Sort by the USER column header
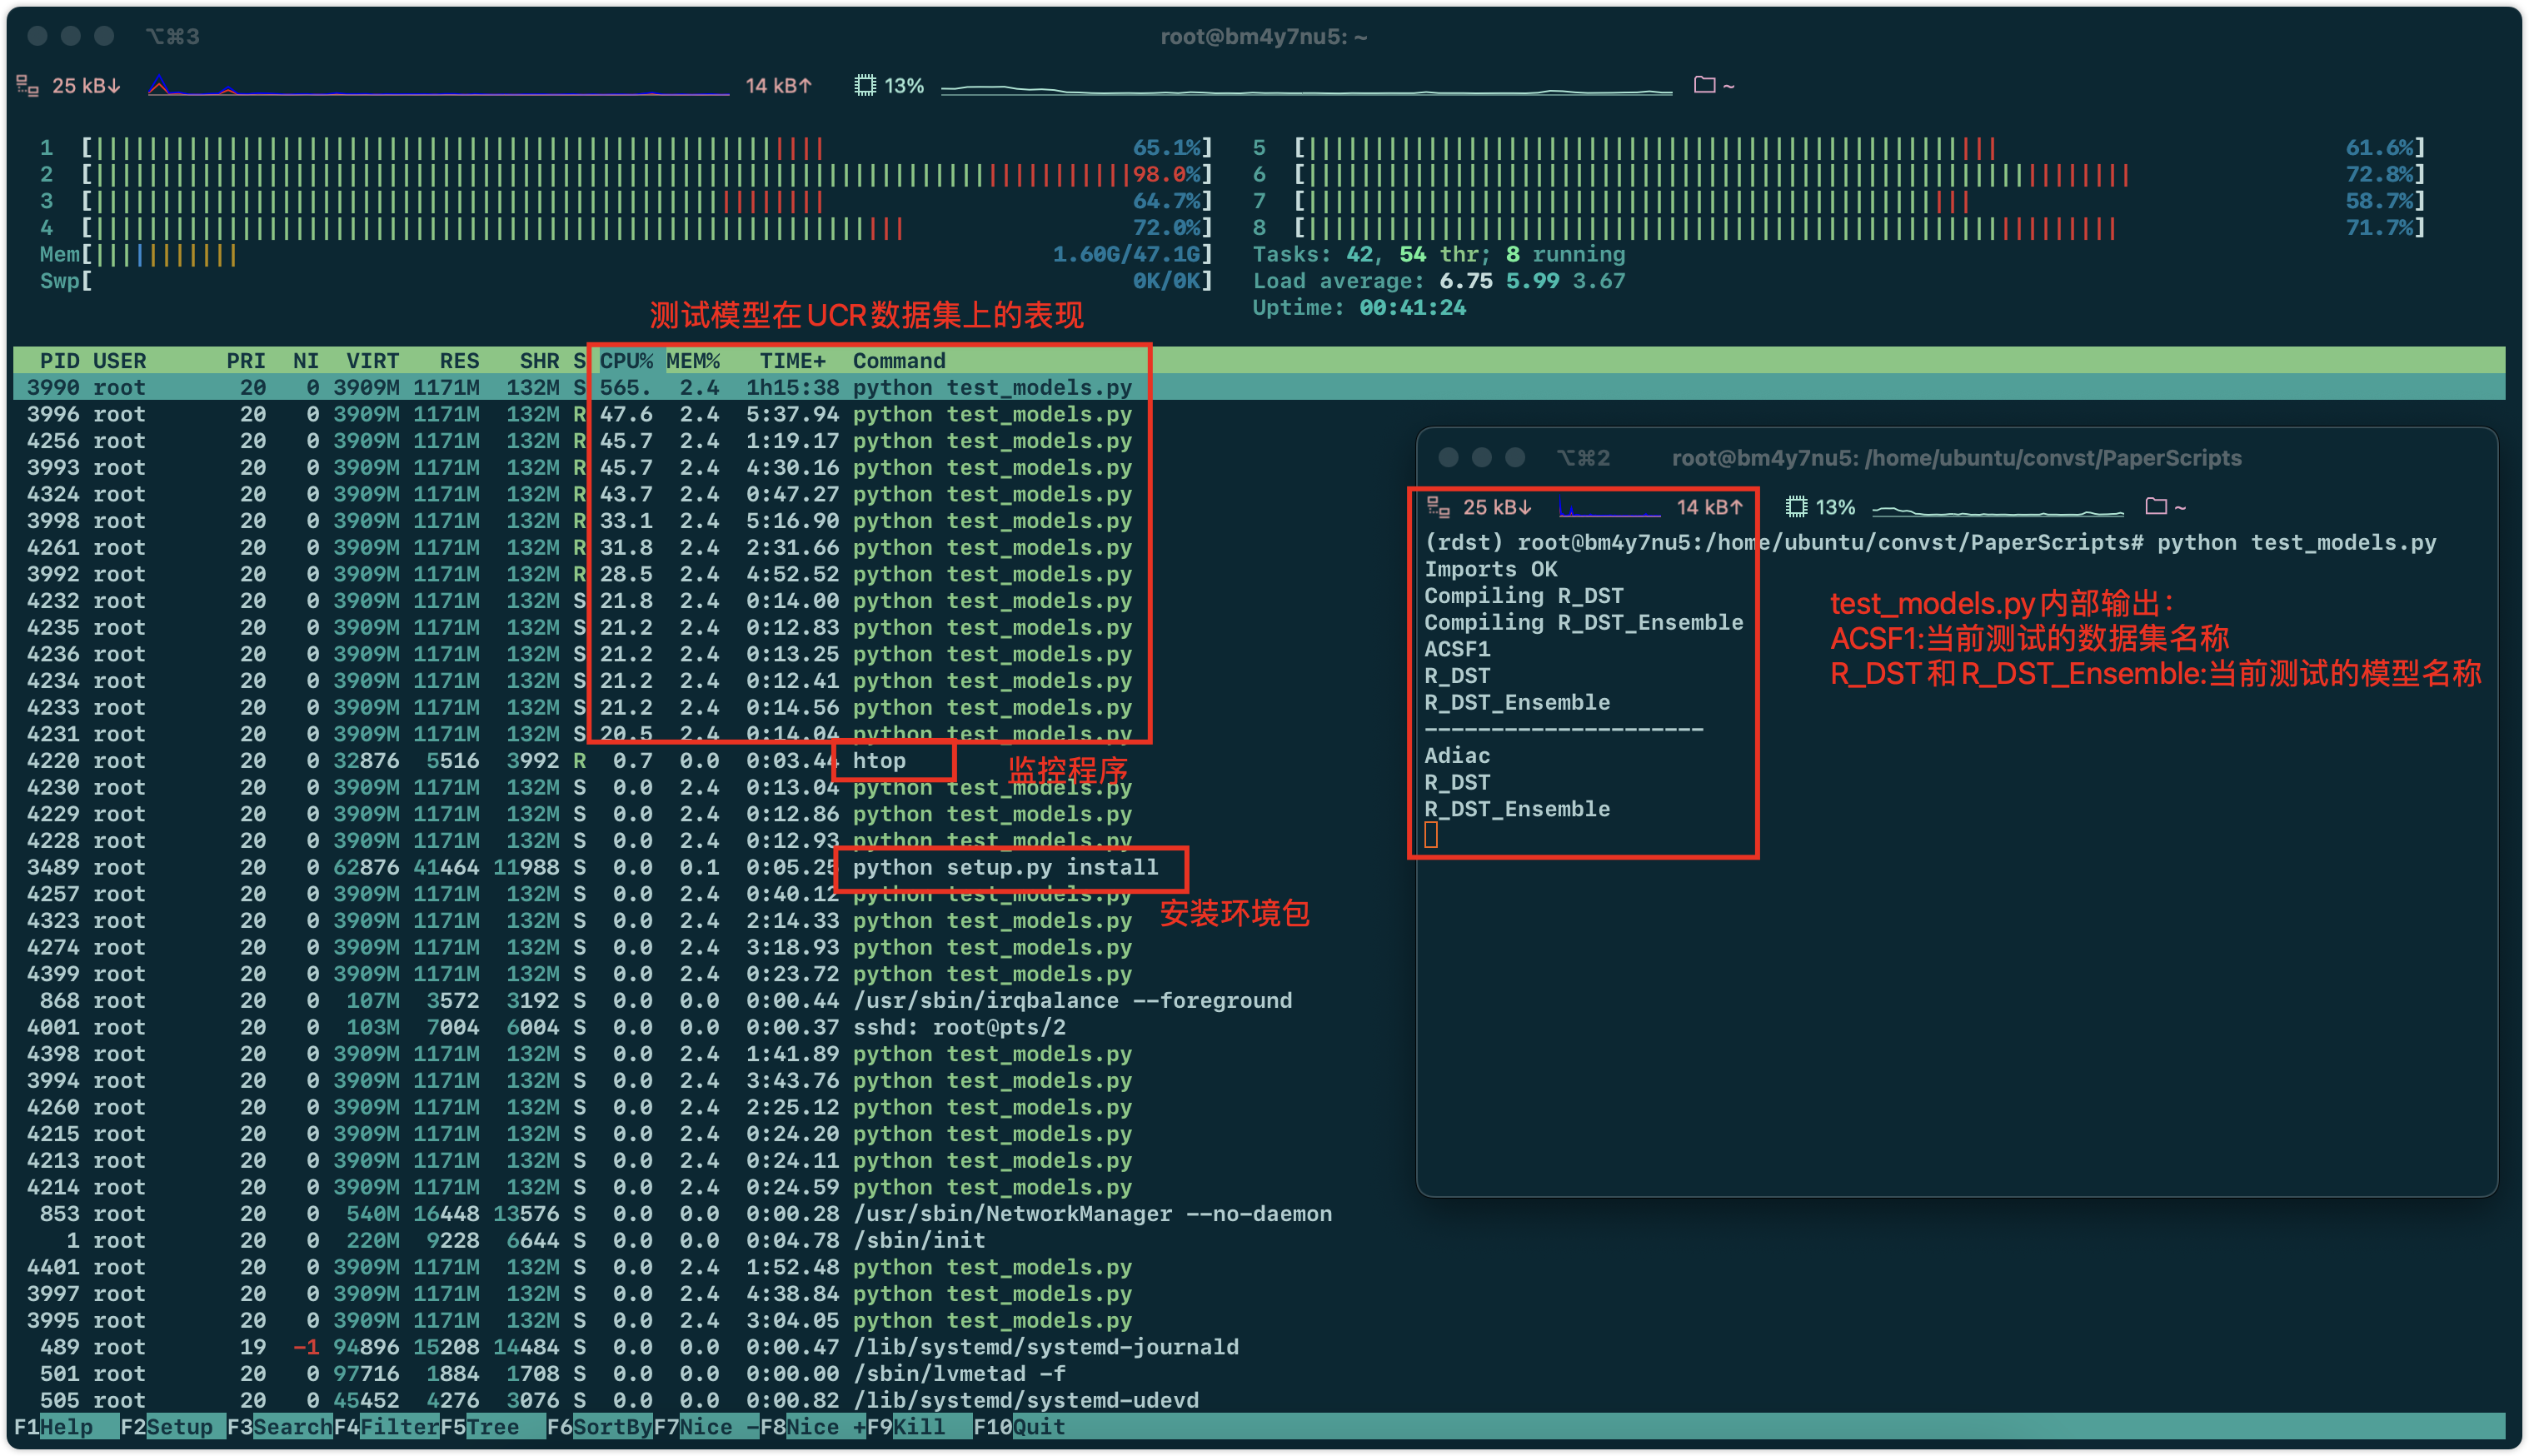2529x1456 pixels. coord(120,361)
